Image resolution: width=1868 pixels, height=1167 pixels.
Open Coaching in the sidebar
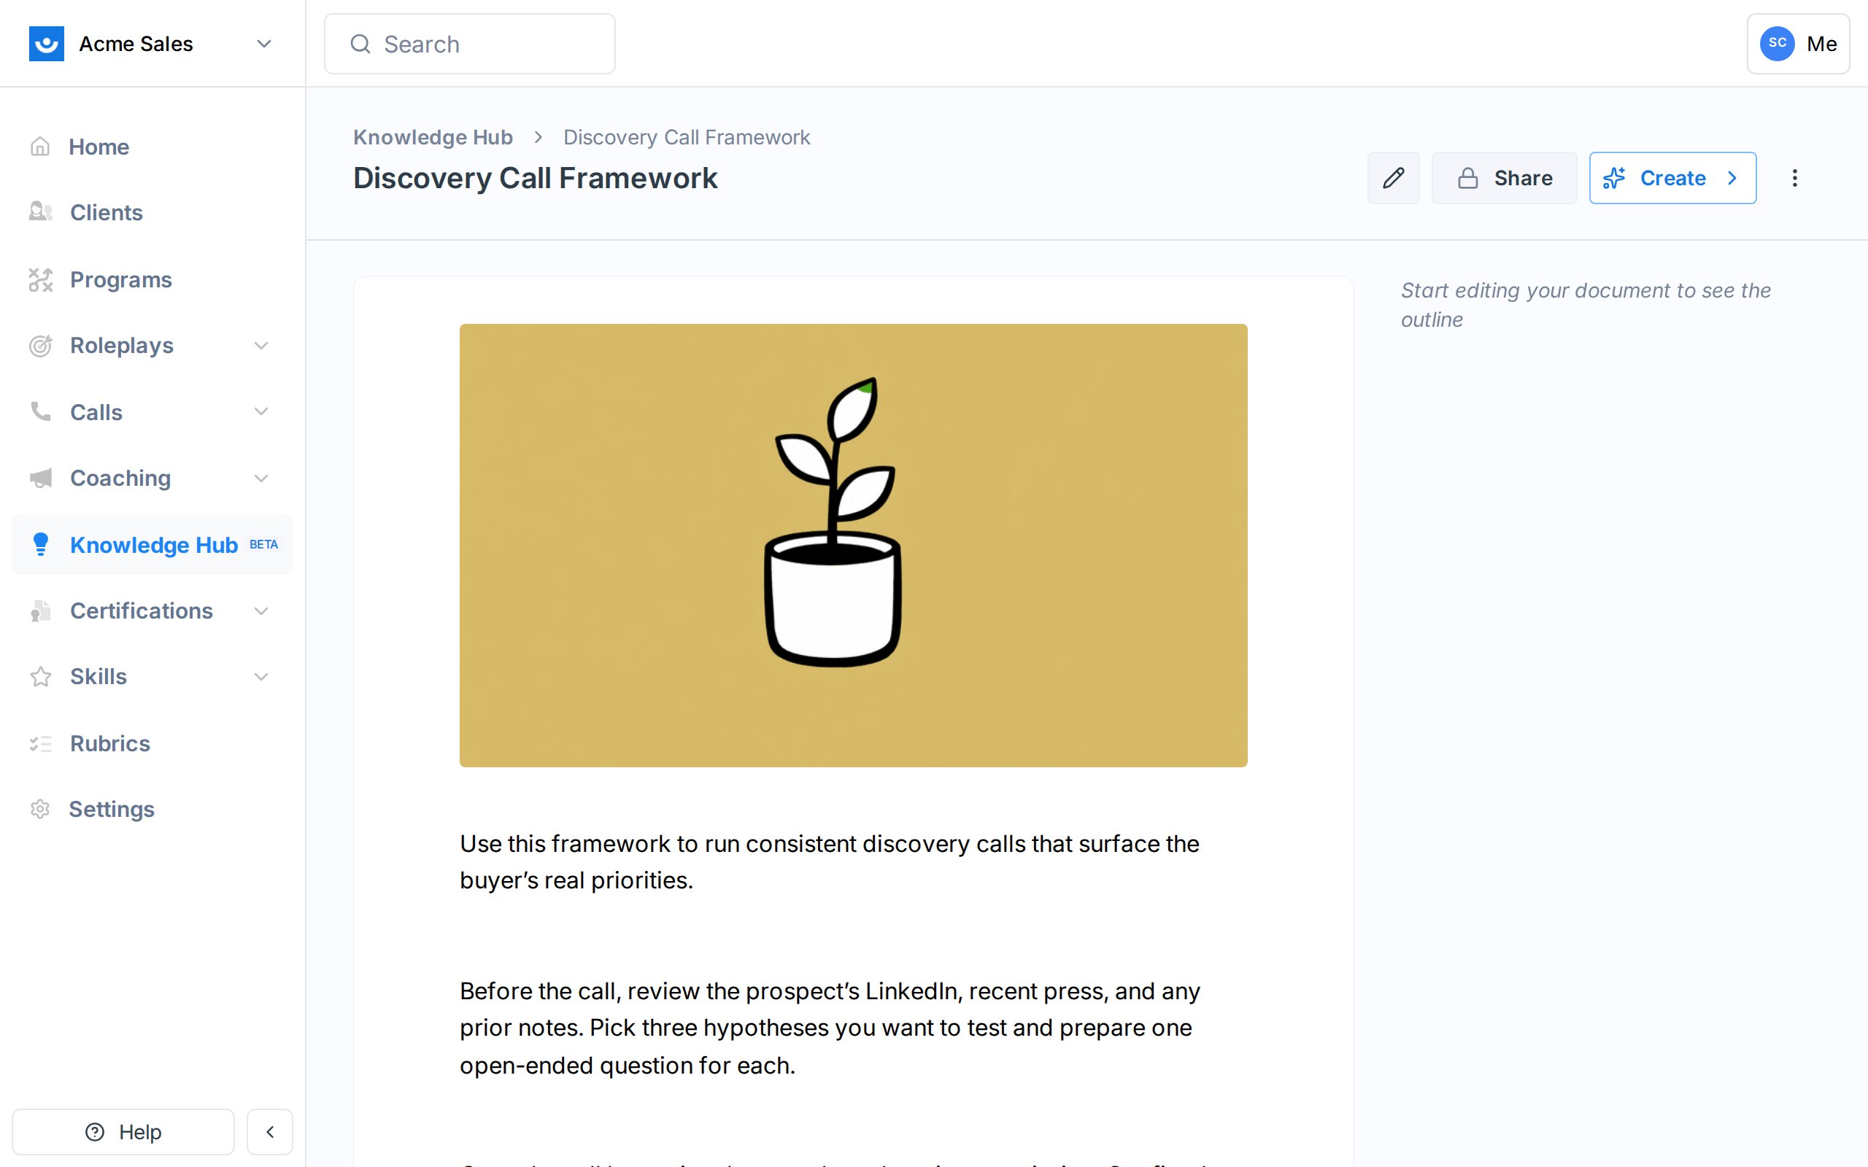120,478
